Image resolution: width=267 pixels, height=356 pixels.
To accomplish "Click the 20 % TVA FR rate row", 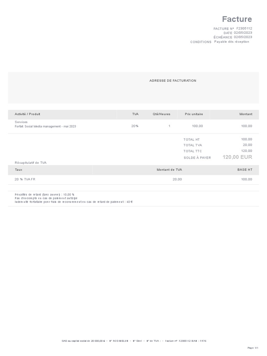I will pyautogui.click(x=25, y=179).
